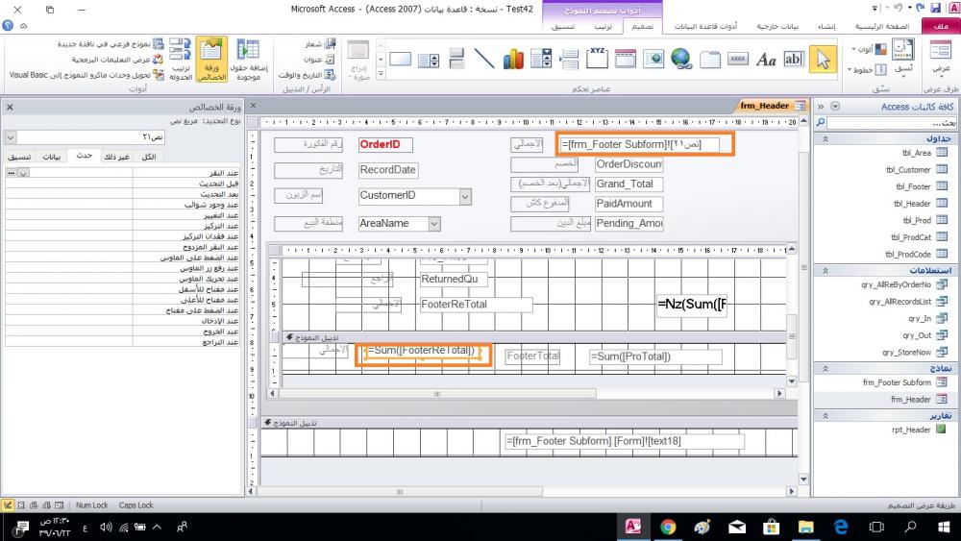Click the شعار (Logo) button
The height and width of the screenshot is (541, 961).
[x=321, y=44]
